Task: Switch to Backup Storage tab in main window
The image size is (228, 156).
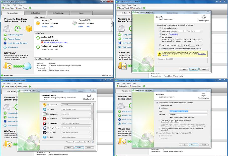Action: point(58,13)
